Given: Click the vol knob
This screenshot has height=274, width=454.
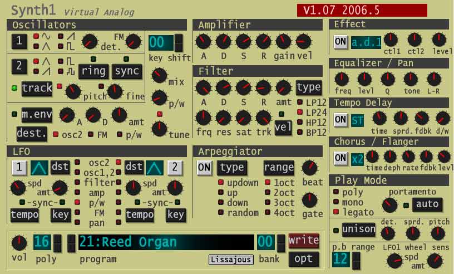Looking at the screenshot, I should [x=19, y=242].
